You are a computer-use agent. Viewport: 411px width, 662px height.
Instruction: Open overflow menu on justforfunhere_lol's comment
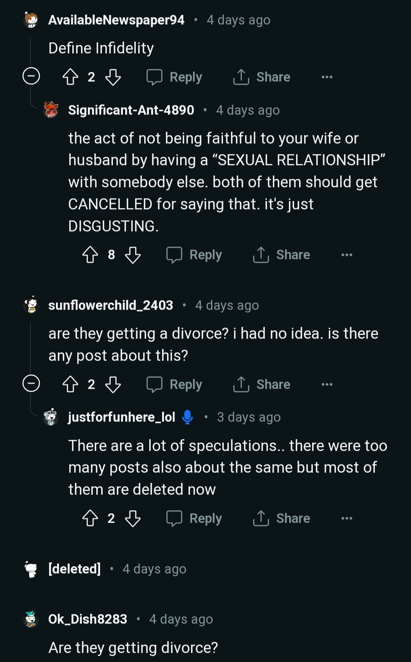point(347,518)
